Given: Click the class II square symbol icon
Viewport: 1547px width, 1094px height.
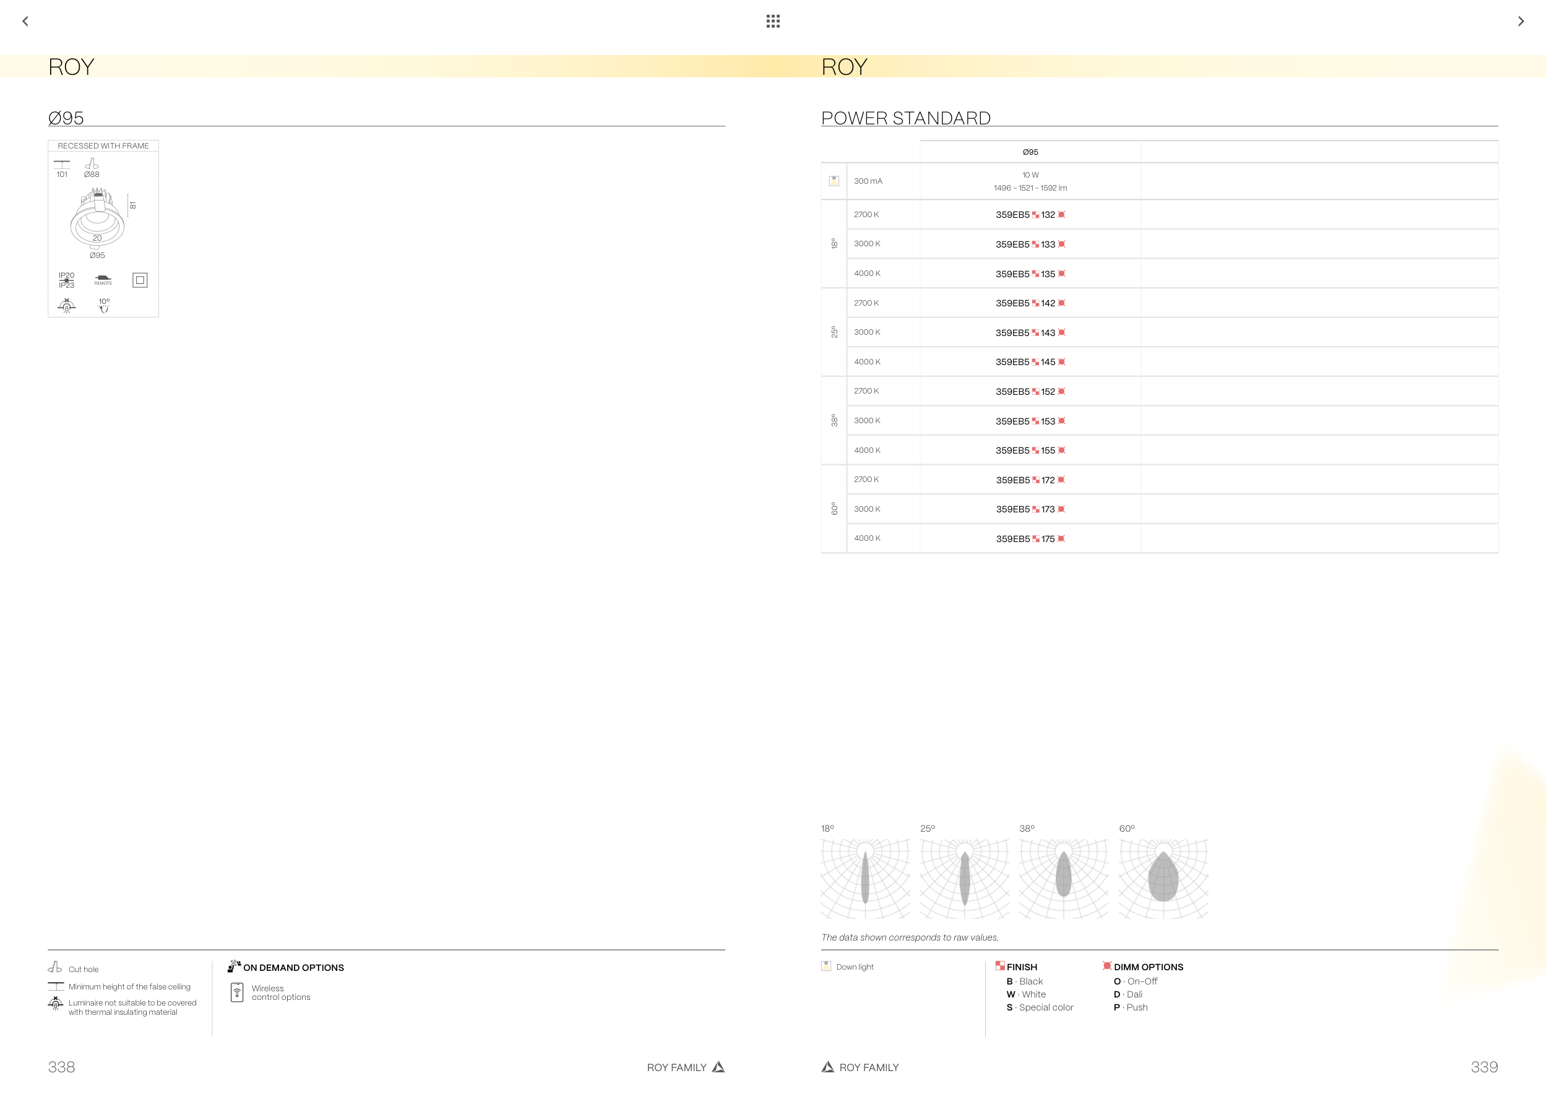Looking at the screenshot, I should coord(140,280).
